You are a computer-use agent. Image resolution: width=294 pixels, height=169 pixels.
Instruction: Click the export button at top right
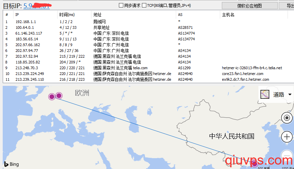[287, 6]
